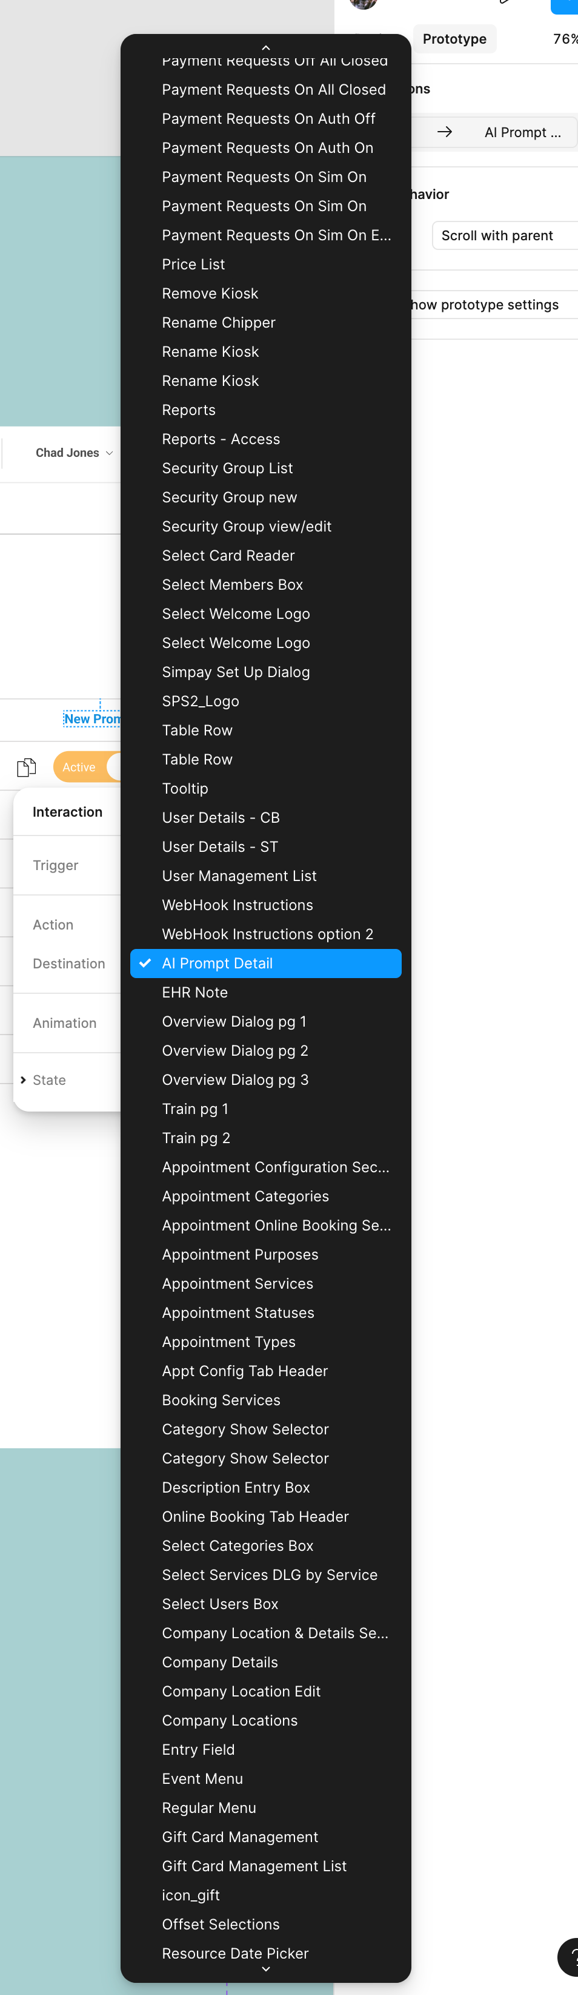
Task: Select Company Details destination
Action: tap(265, 1662)
